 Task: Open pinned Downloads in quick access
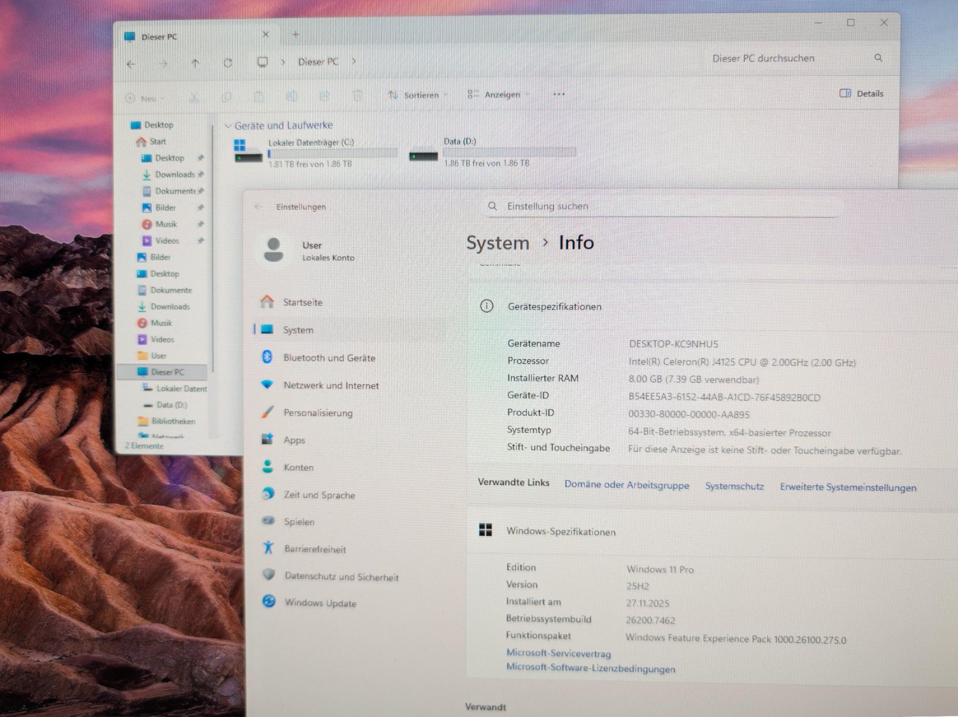pyautogui.click(x=169, y=174)
